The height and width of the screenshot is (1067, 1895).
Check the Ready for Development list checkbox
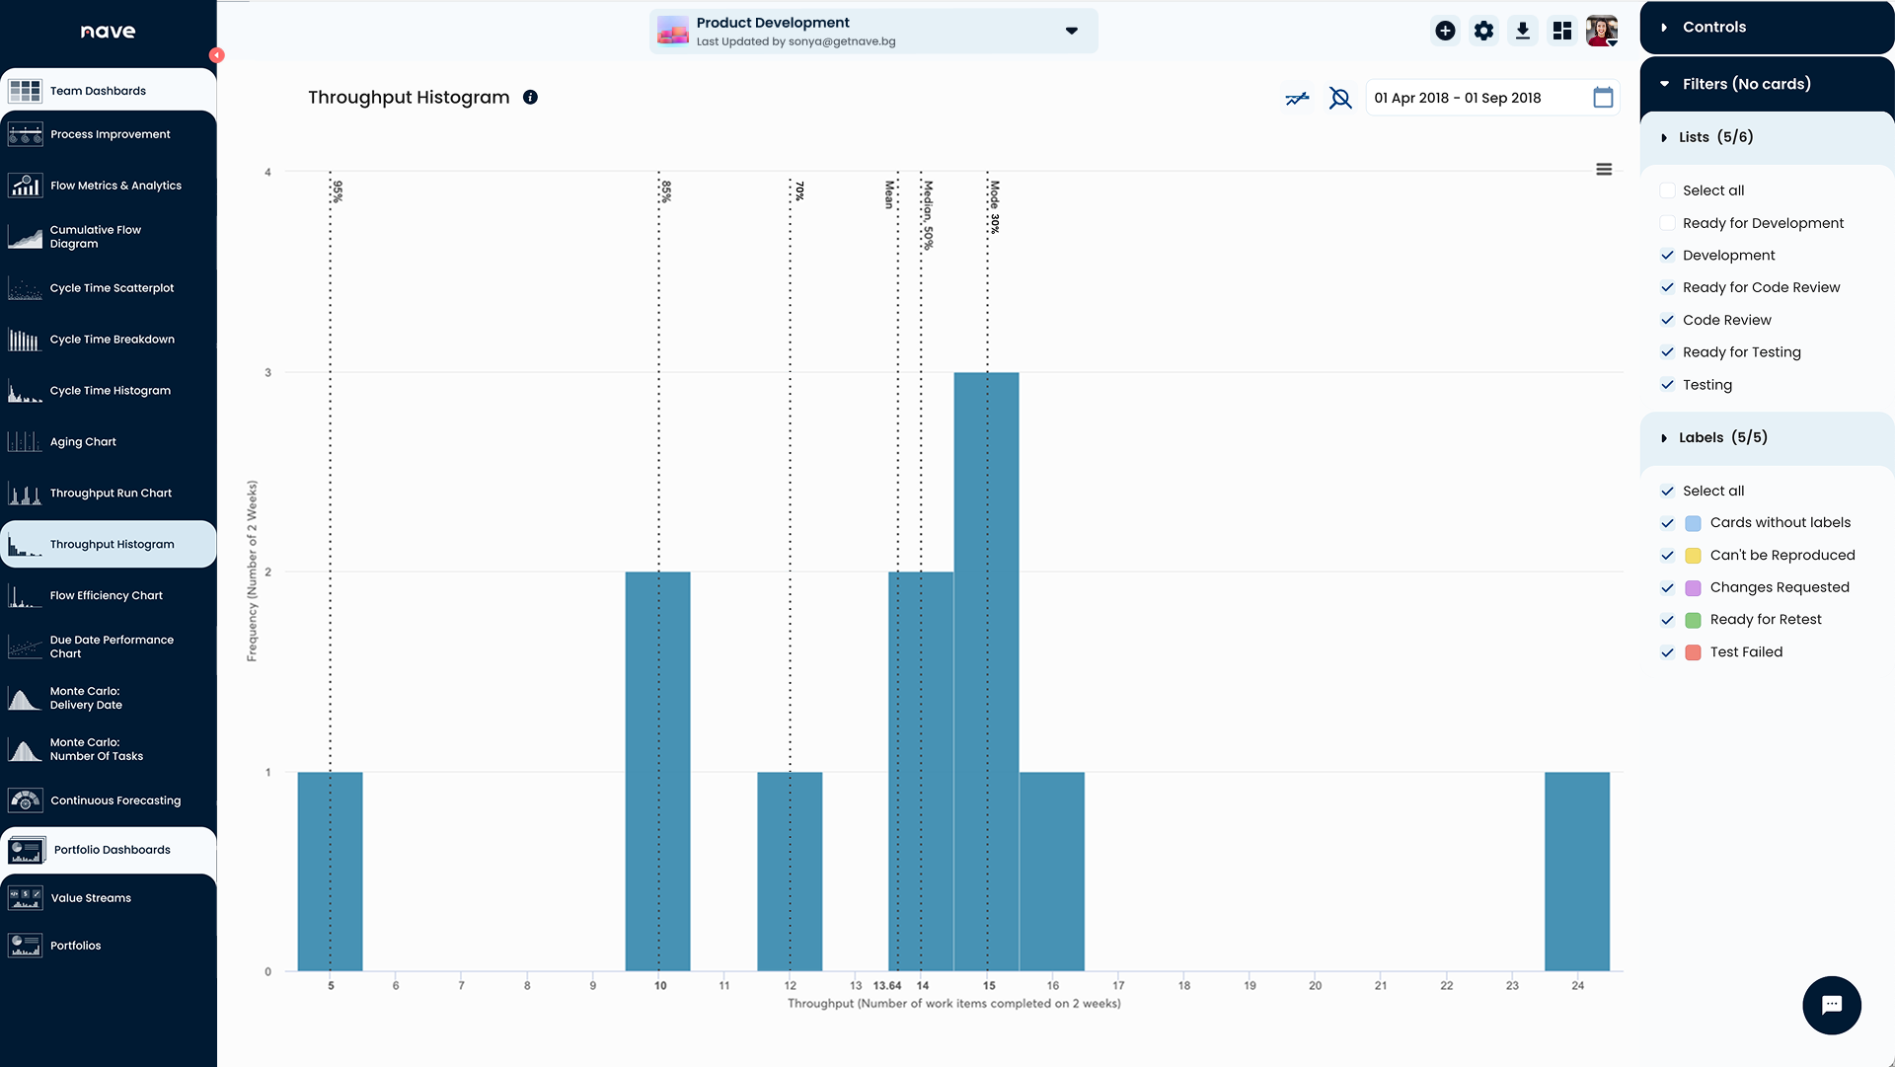click(1668, 223)
